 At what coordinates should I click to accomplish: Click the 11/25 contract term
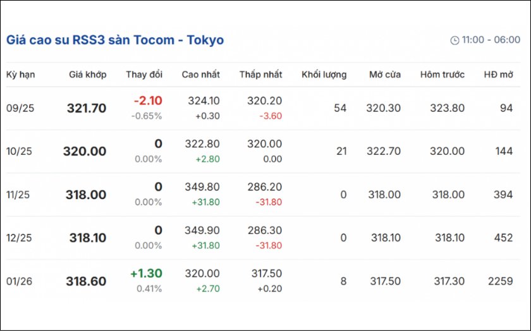click(18, 195)
